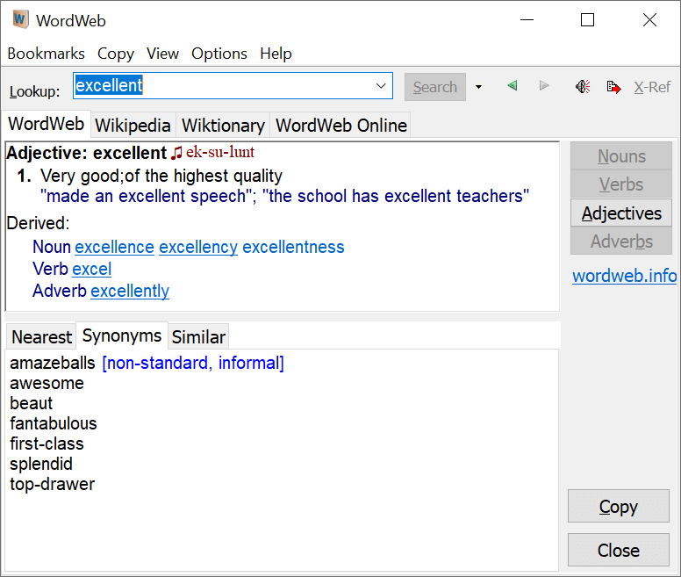This screenshot has height=577, width=681.
Task: Switch to the Wiktionary tab
Action: 223,125
